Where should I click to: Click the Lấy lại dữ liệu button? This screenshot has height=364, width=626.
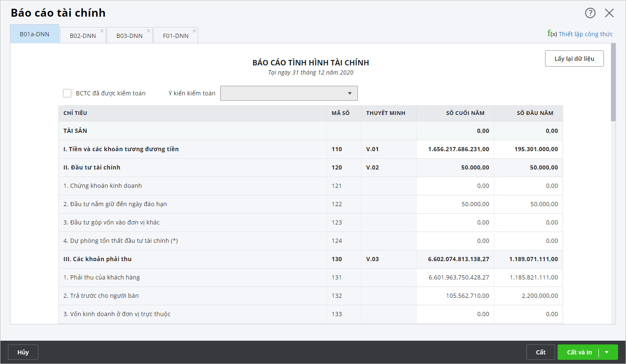574,59
